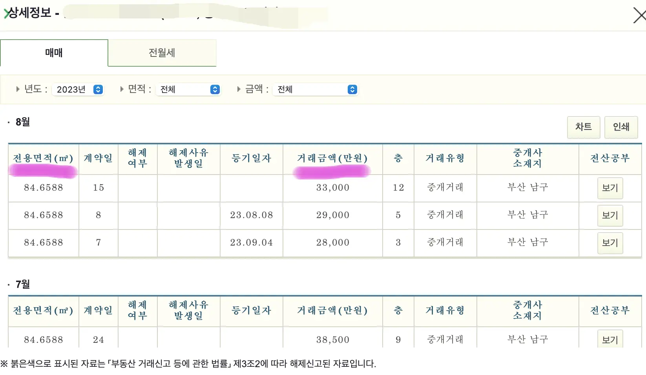Select the 등기일자 cell showing 23.08.08
This screenshot has height=375, width=646.
[251, 215]
